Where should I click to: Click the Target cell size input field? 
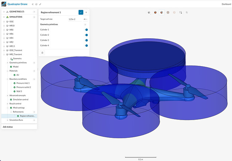click(x=74, y=19)
